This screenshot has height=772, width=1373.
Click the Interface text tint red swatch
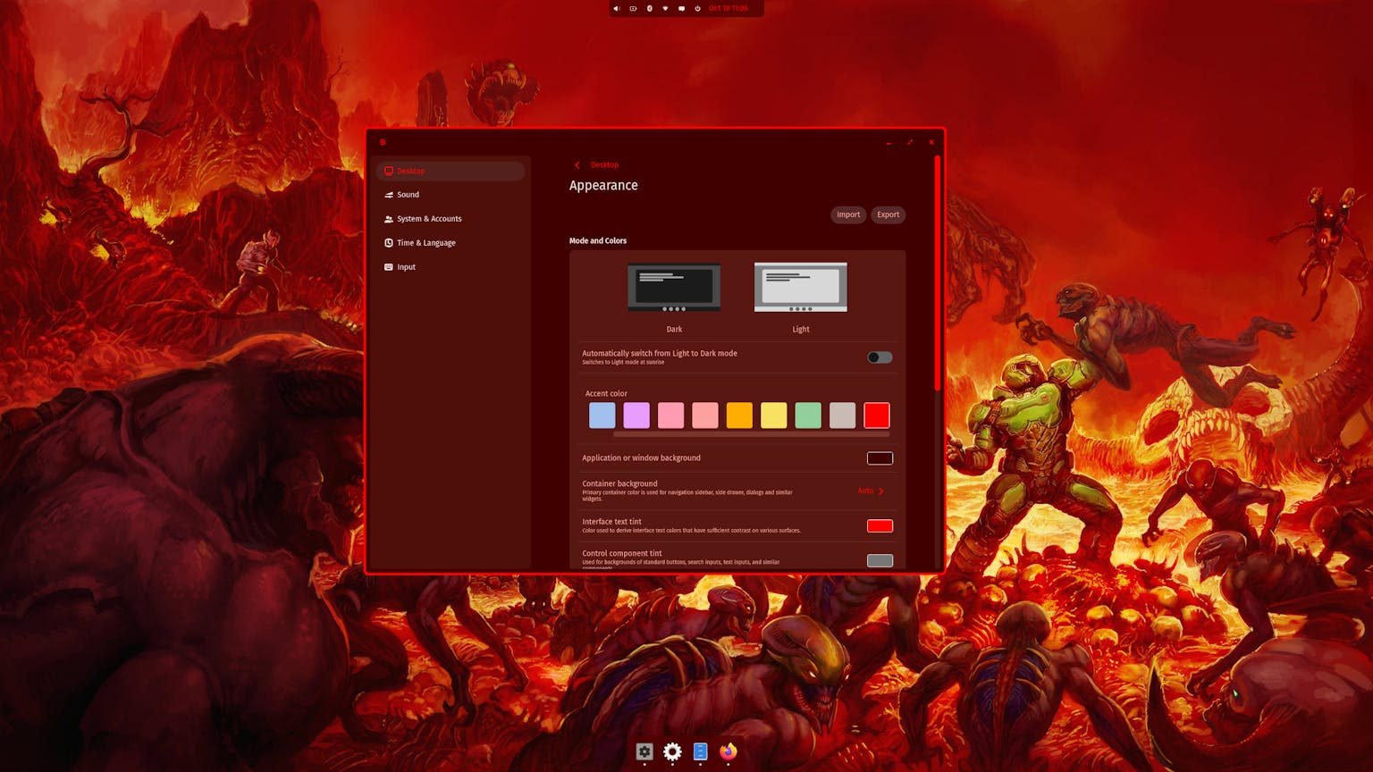click(880, 525)
